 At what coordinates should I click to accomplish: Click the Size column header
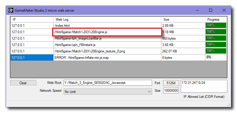click(x=183, y=20)
